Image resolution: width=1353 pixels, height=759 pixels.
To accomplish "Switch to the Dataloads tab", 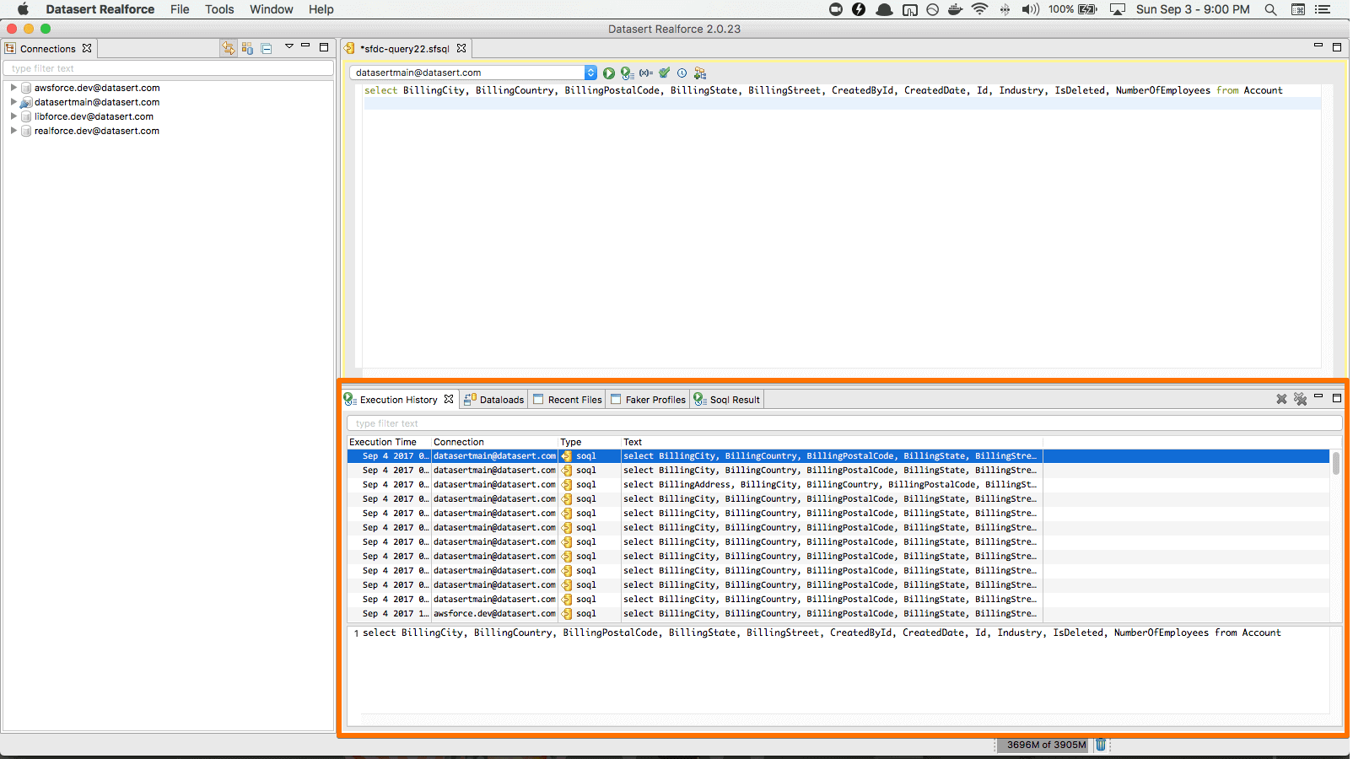I will pyautogui.click(x=494, y=400).
